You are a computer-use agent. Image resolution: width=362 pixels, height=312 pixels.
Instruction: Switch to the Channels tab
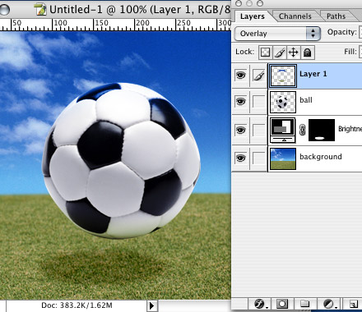295,16
